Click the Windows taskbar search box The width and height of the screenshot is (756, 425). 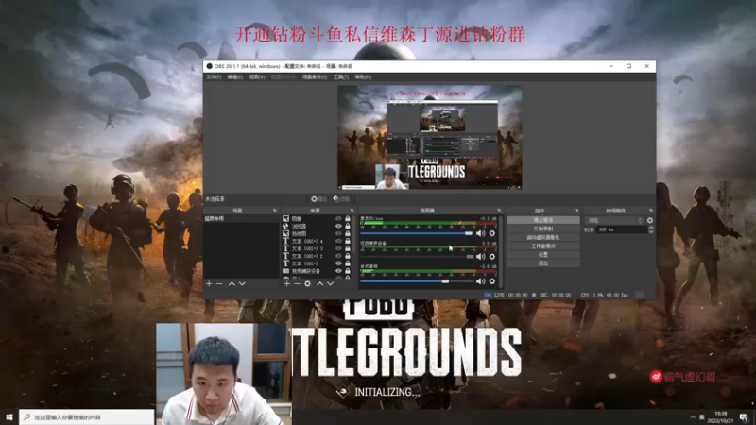click(87, 417)
